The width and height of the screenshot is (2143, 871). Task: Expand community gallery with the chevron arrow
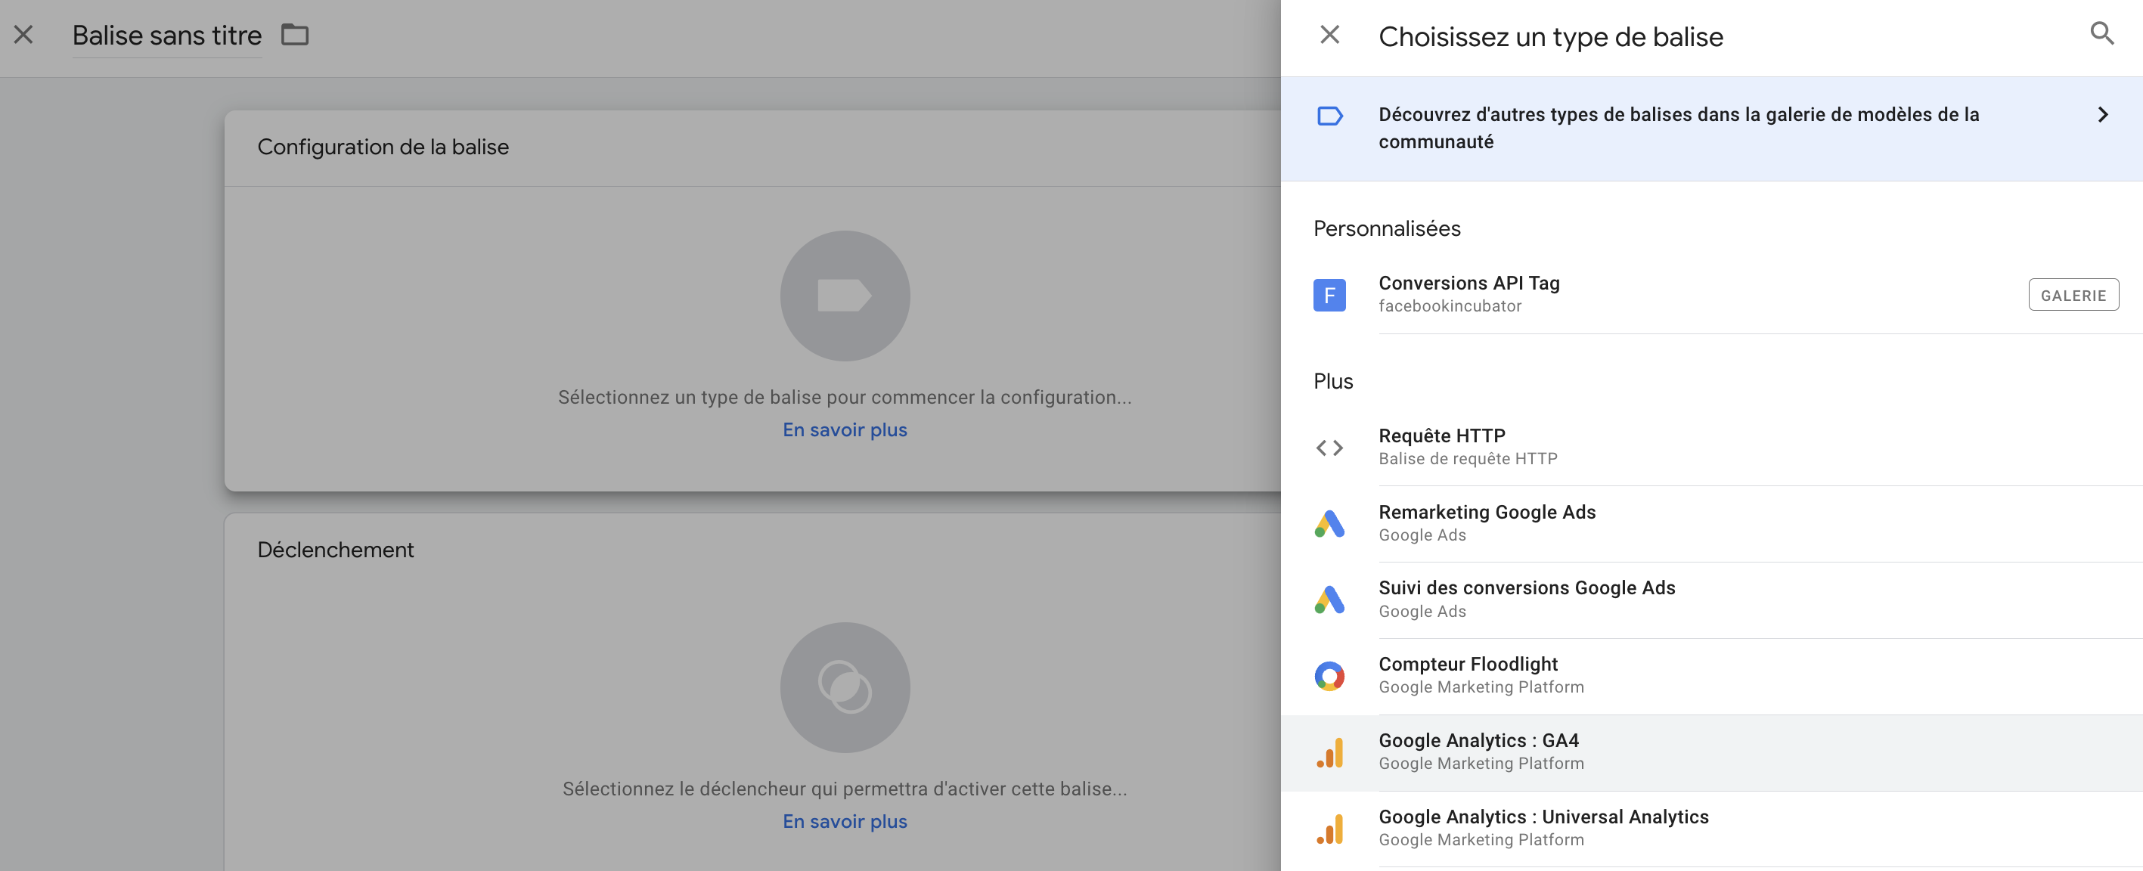click(2102, 115)
